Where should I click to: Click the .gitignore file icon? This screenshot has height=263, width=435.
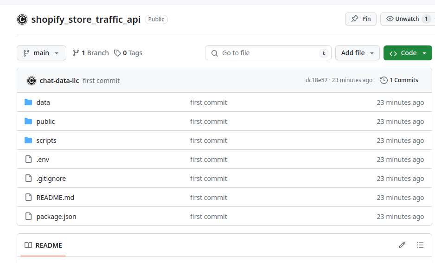point(28,179)
